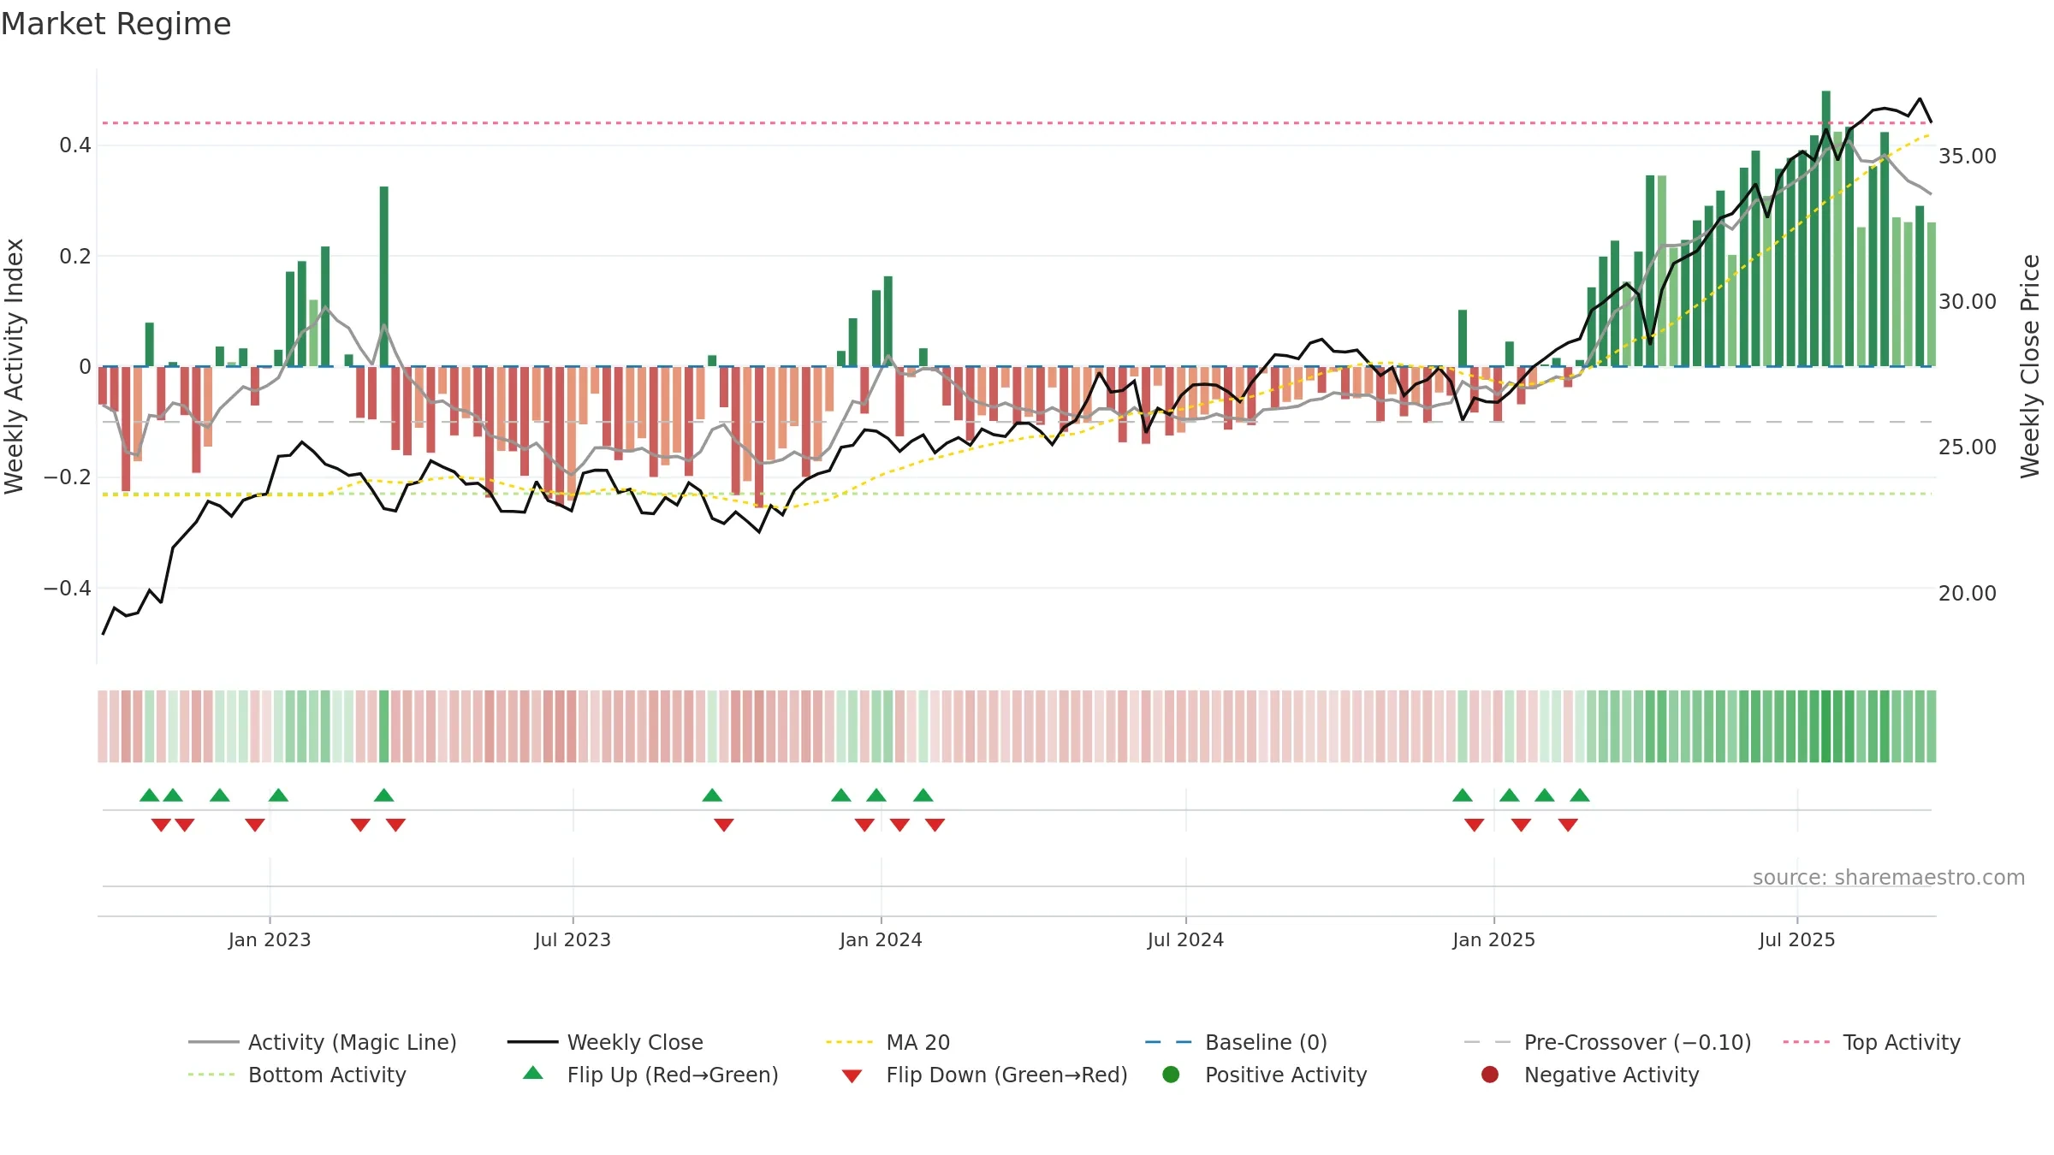Click the black Weekly Close legend line
The image size is (2054, 1155).
coord(532,1042)
